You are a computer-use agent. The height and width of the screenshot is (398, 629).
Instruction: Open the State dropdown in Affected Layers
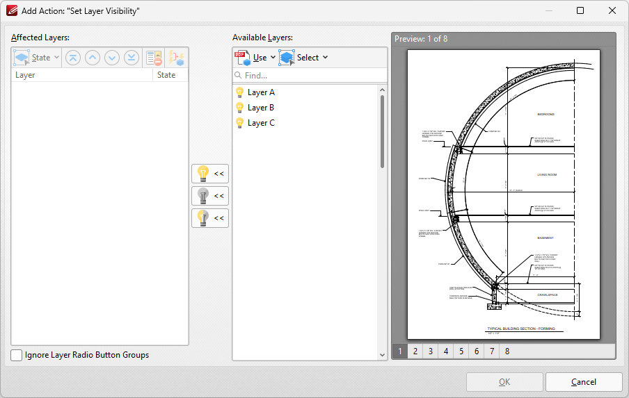(36, 58)
